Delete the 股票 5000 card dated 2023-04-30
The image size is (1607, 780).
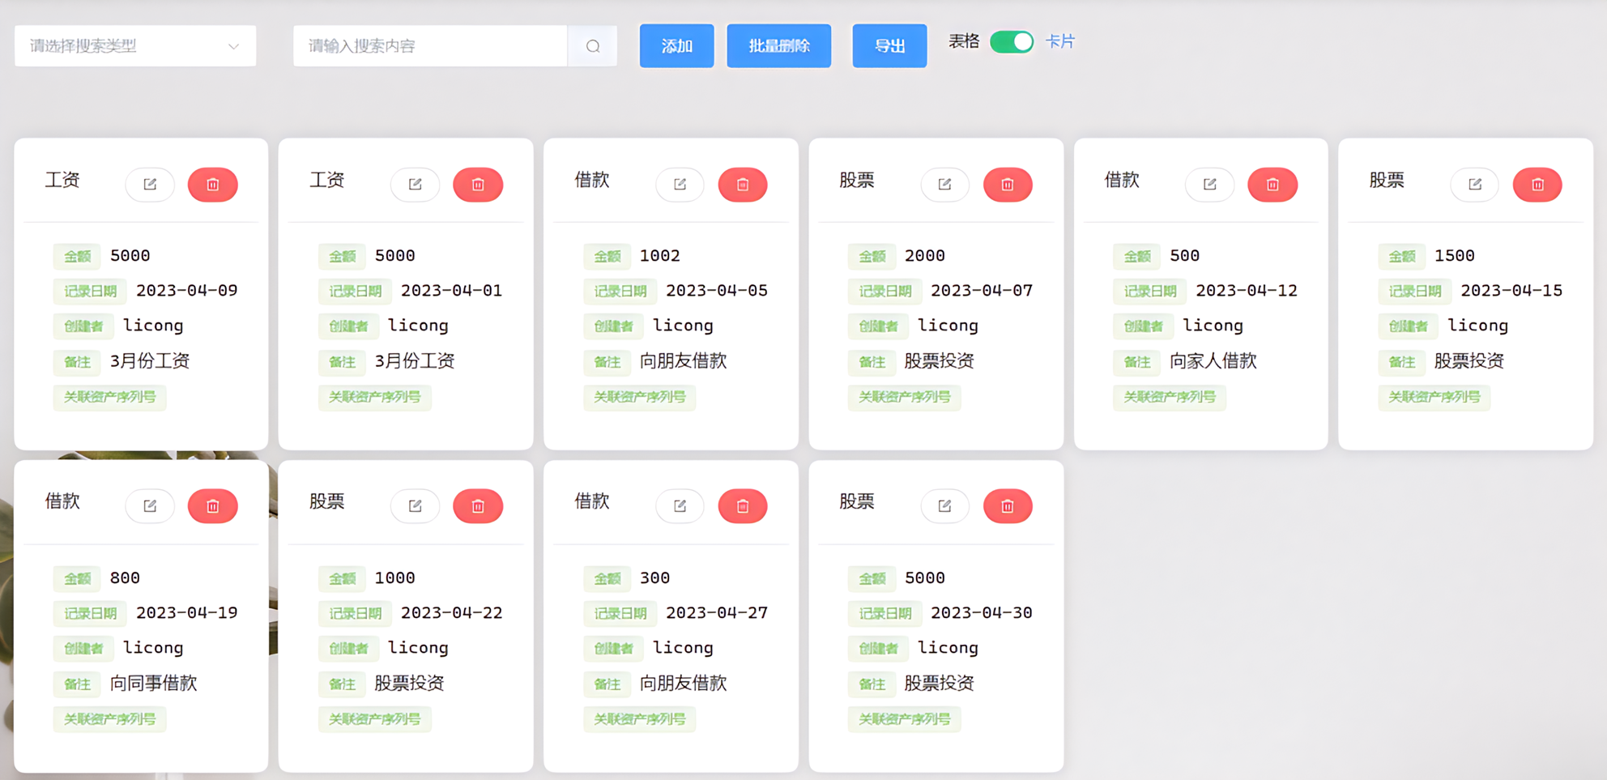[x=1008, y=505]
